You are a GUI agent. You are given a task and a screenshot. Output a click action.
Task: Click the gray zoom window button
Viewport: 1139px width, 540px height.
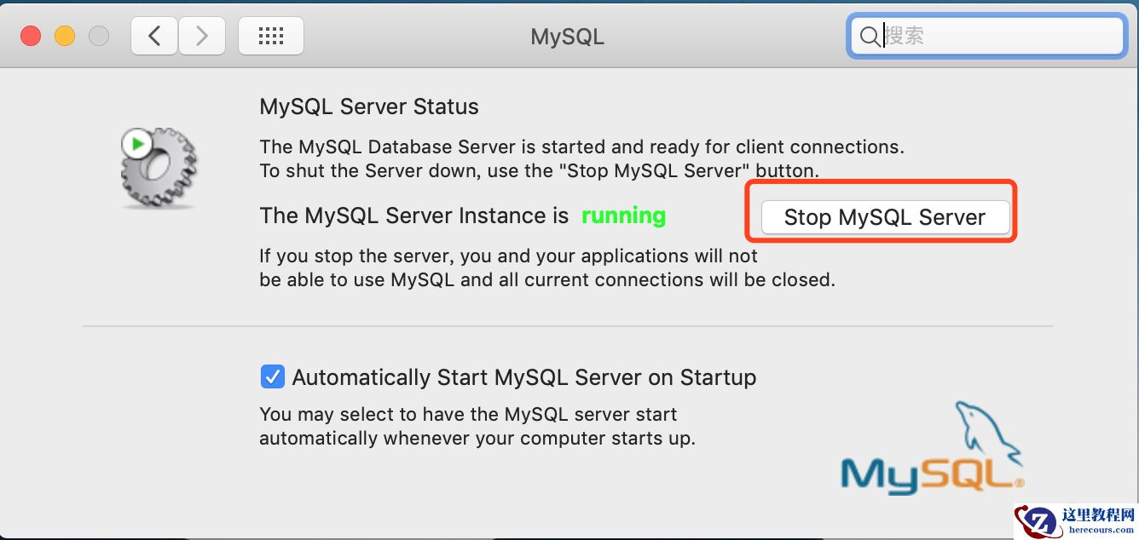coord(99,36)
